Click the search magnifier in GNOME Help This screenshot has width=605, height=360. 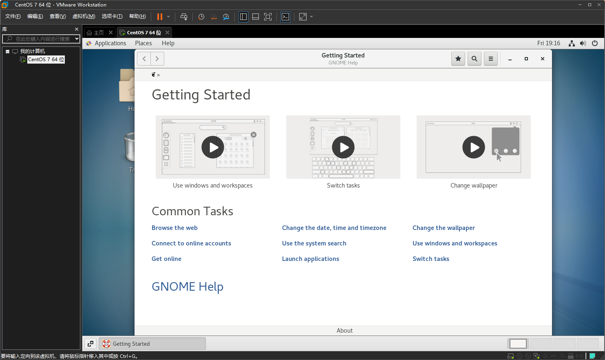pyautogui.click(x=475, y=59)
